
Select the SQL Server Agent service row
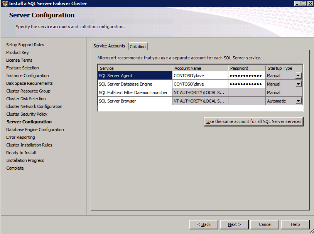point(135,76)
